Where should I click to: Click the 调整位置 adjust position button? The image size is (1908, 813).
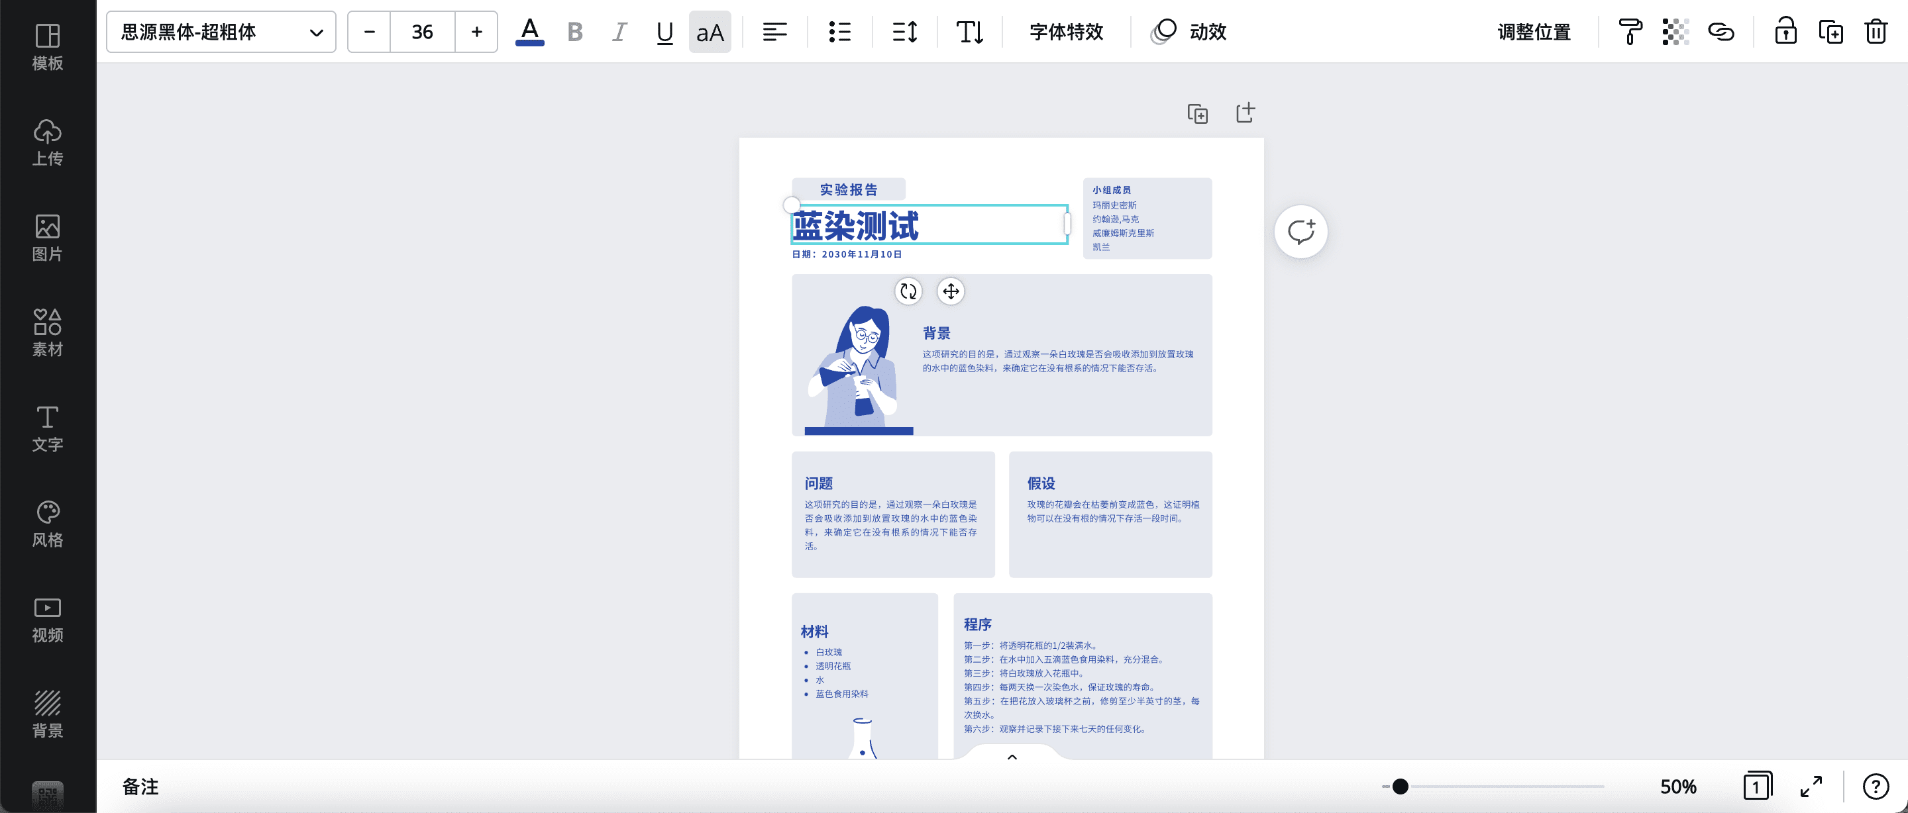click(x=1533, y=32)
